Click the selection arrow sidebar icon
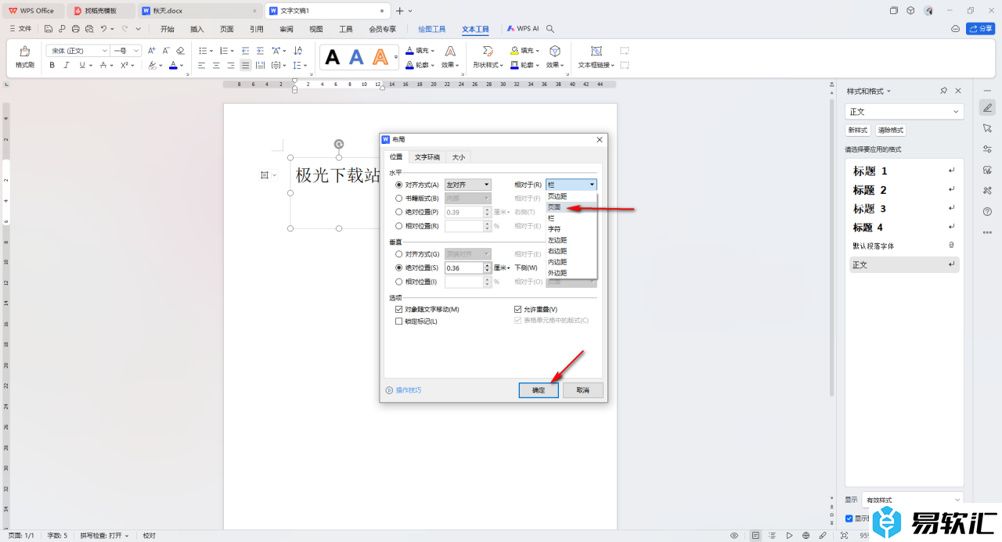This screenshot has width=1002, height=542. 987,128
